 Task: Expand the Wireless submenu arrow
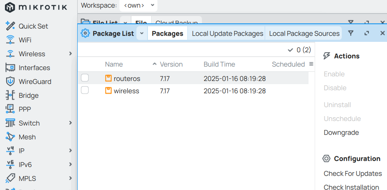[x=70, y=54]
